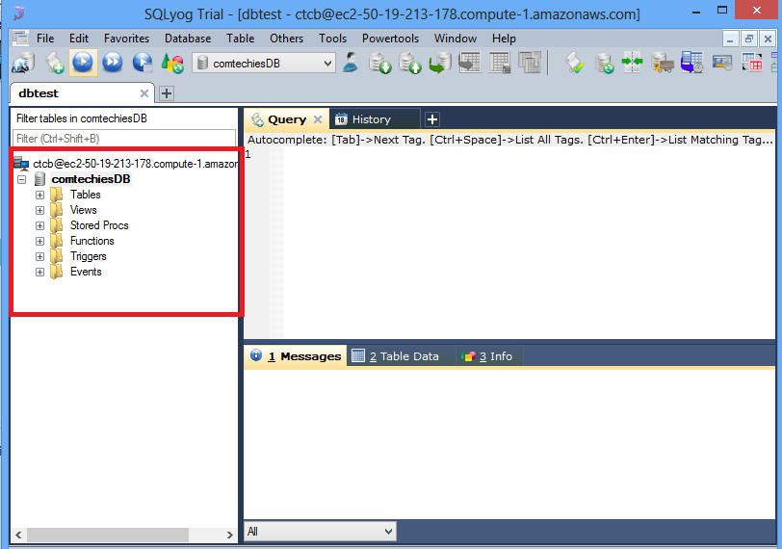Click the ID card icon in the toolbar
Viewport: 782px width, 549px height.
click(721, 63)
